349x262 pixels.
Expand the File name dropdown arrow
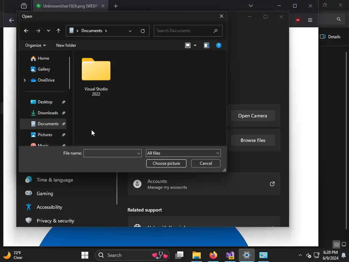pyautogui.click(x=139, y=153)
